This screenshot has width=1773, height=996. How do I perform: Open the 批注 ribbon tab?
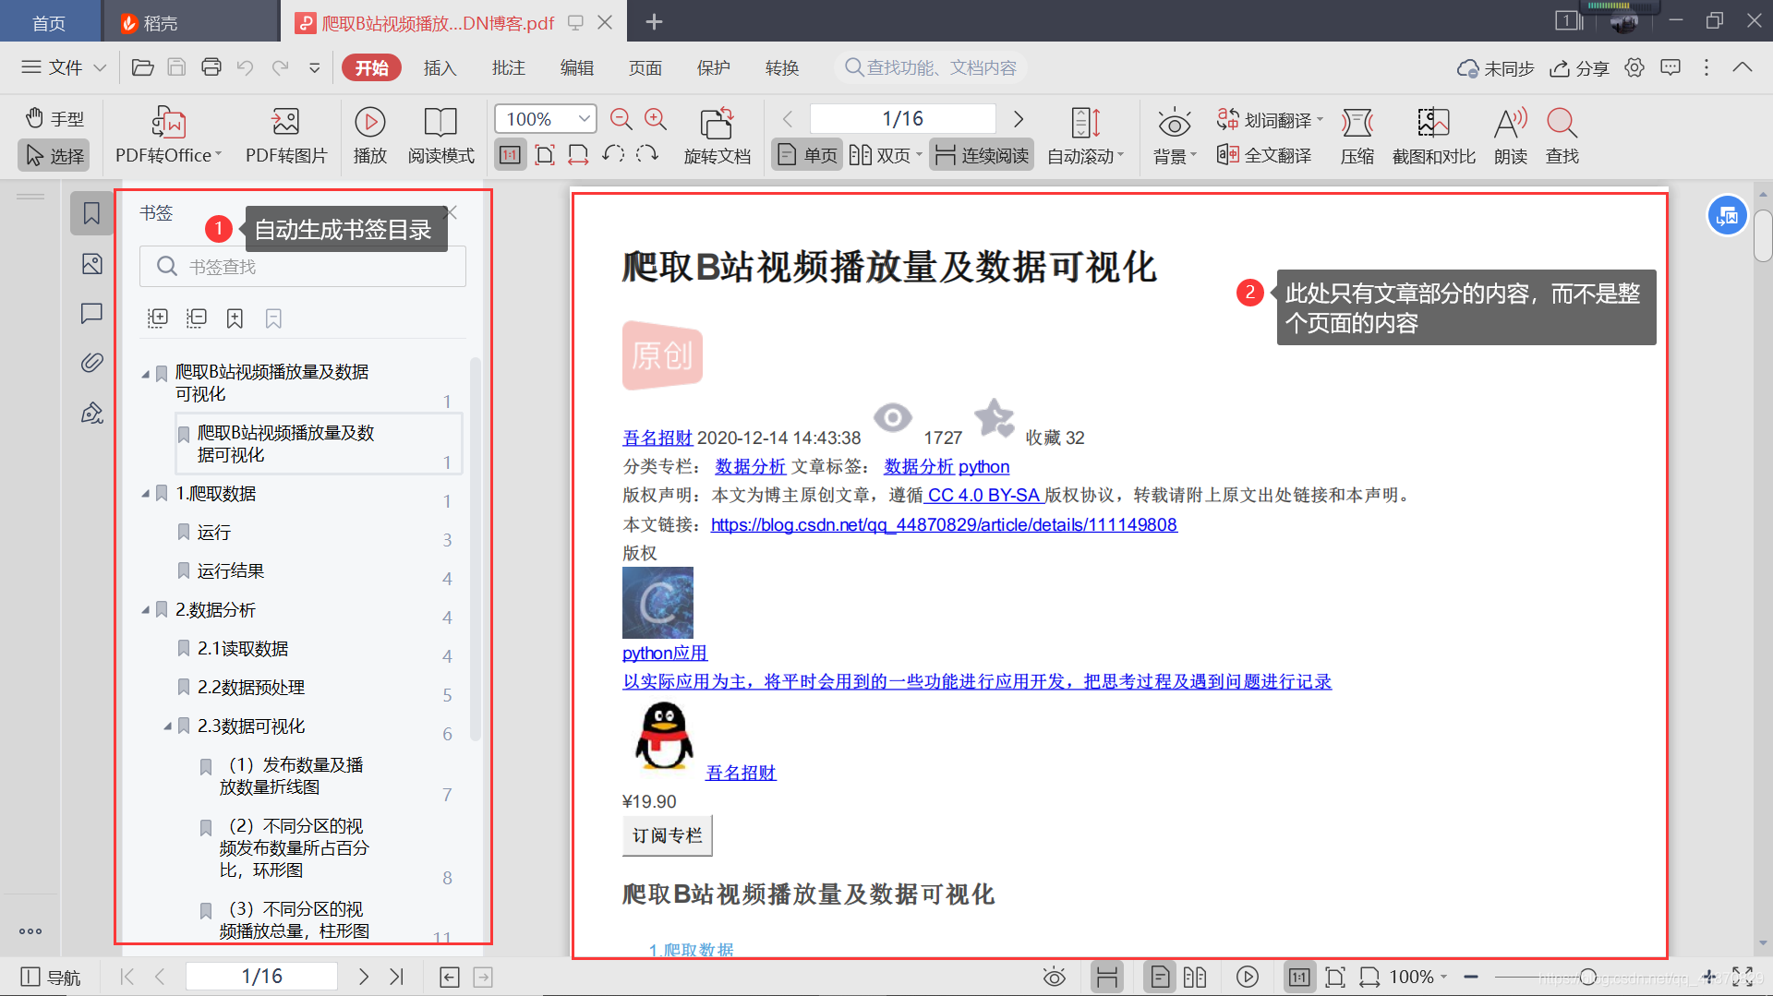click(x=508, y=67)
